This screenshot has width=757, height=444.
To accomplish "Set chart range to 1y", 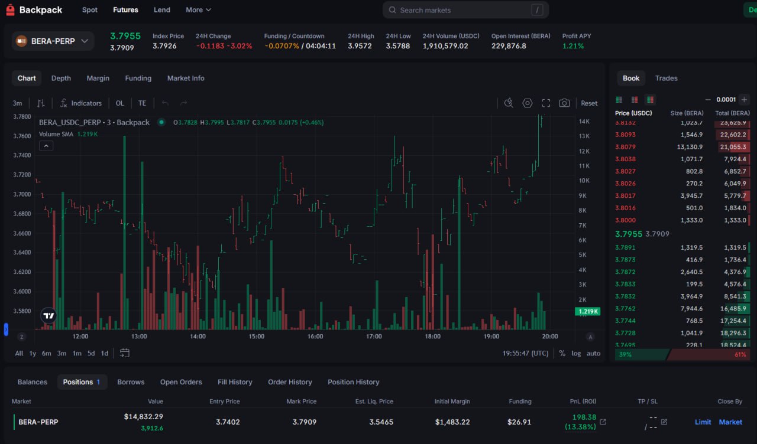I will pos(33,353).
